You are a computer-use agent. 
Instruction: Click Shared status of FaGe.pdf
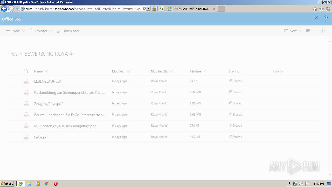click(236, 137)
